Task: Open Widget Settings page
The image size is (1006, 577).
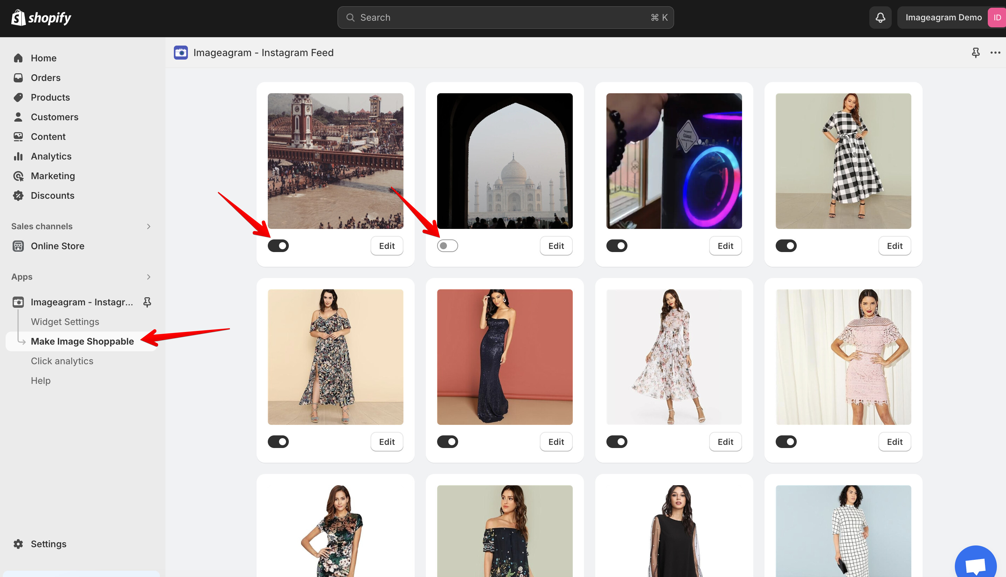Action: [x=65, y=322]
